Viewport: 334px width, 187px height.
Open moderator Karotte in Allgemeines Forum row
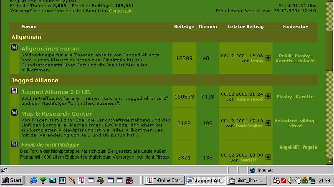pos(284,61)
